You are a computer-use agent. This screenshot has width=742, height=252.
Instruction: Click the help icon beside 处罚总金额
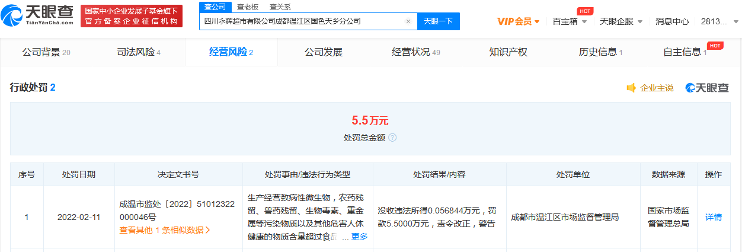point(392,138)
